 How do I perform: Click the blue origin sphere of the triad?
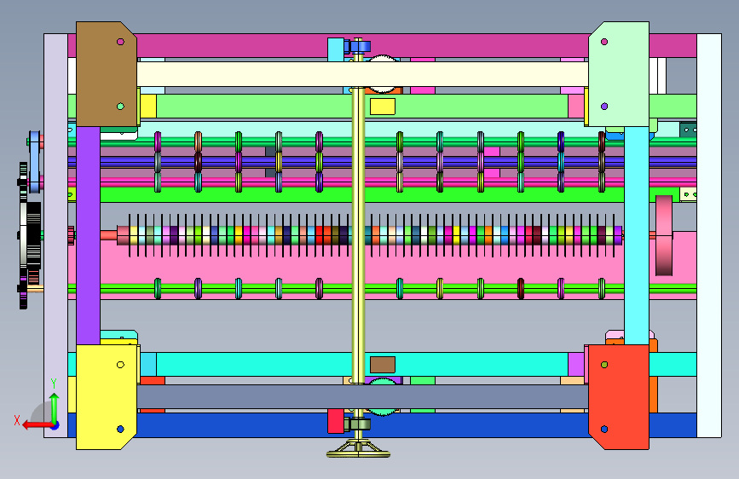[x=55, y=425]
